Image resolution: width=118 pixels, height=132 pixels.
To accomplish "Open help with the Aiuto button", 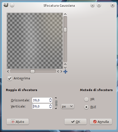I will [18, 122].
